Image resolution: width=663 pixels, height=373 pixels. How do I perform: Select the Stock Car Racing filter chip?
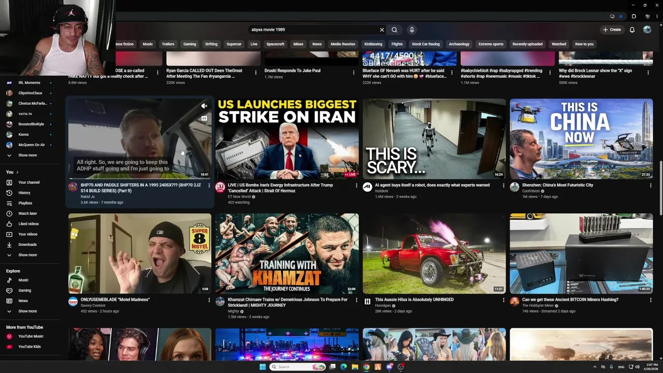[x=426, y=44]
